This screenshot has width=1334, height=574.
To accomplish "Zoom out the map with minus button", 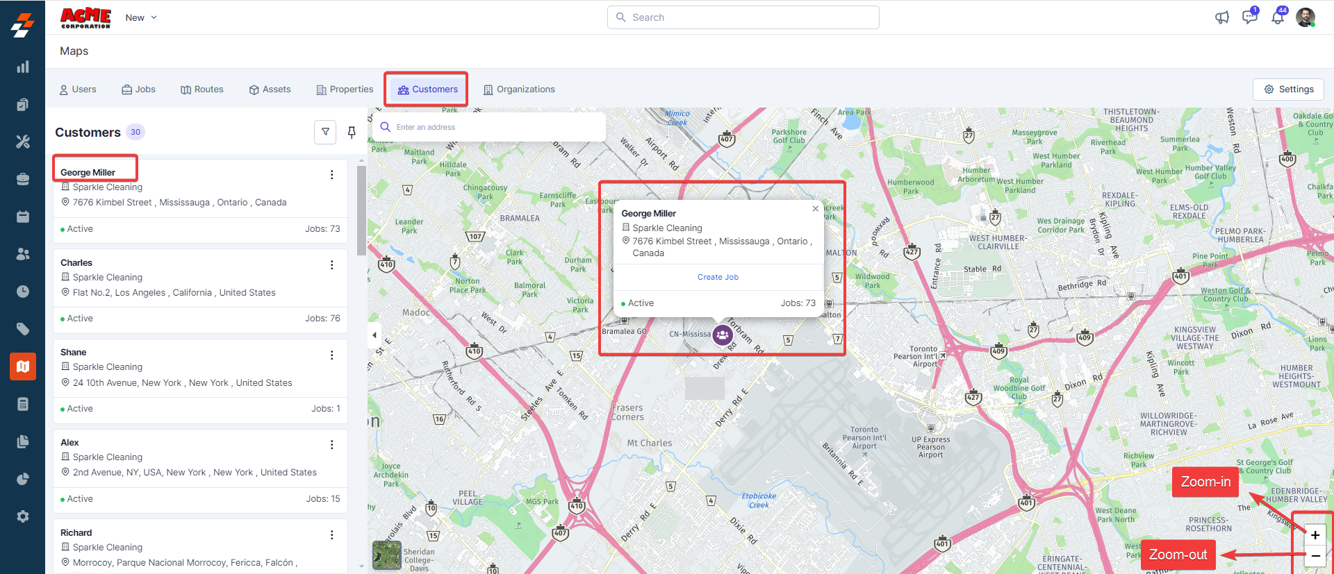I will pos(1315,556).
